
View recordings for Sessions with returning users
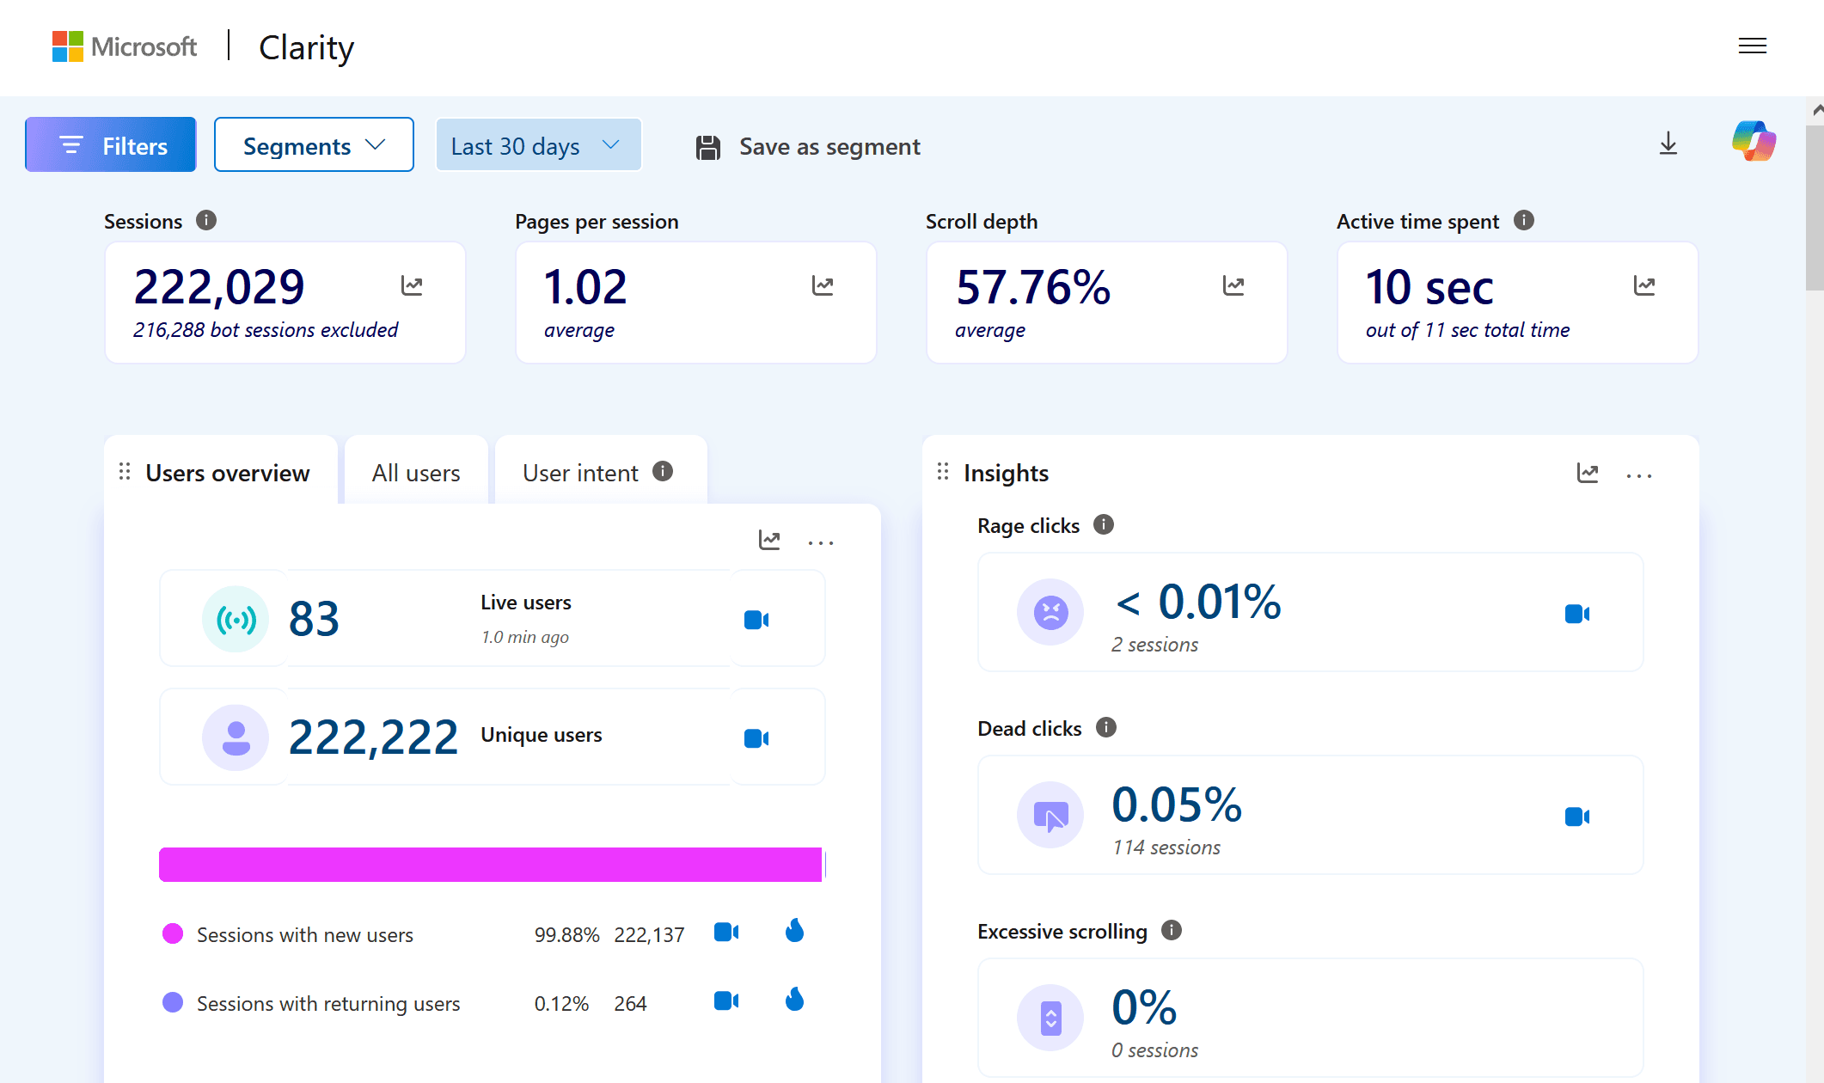pyautogui.click(x=726, y=1000)
